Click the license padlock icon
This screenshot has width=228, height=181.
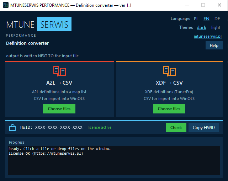tap(12, 128)
